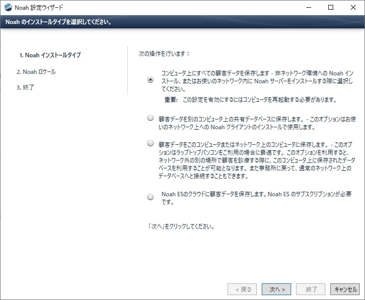The width and height of the screenshot is (365, 300).
Task: Click the Noah サーバー install description text
Action: click(257, 81)
